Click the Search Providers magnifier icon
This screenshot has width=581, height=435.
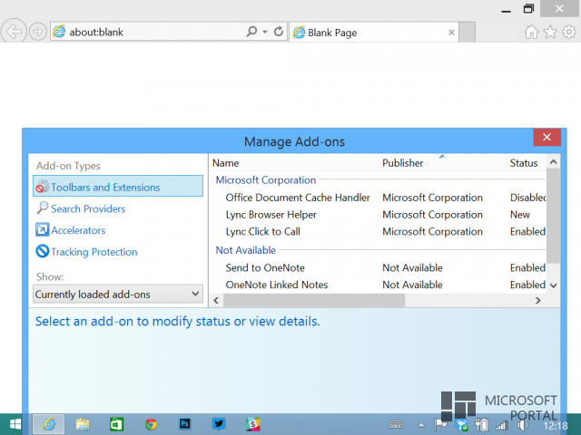(43, 208)
